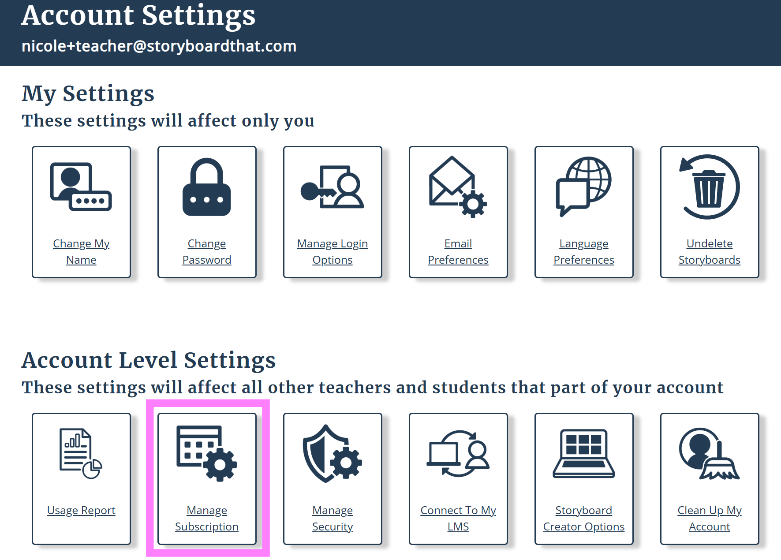Click the calendar gear subscription icon
The height and width of the screenshot is (560, 781).
tap(206, 454)
